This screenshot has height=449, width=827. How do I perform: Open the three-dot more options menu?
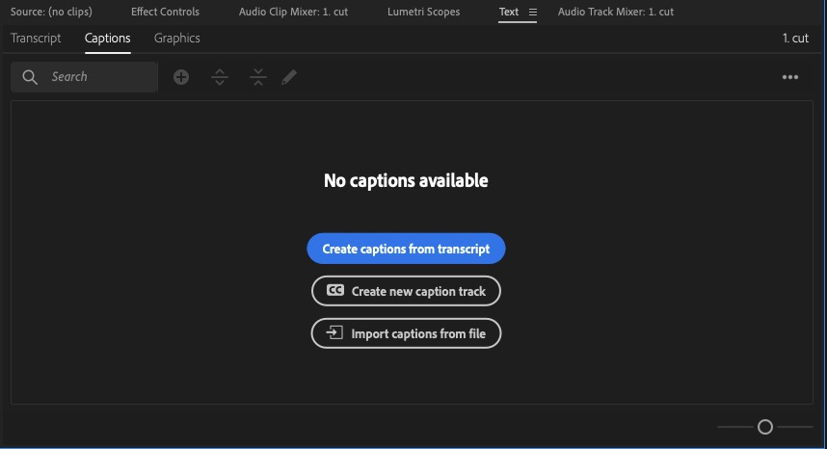[790, 77]
